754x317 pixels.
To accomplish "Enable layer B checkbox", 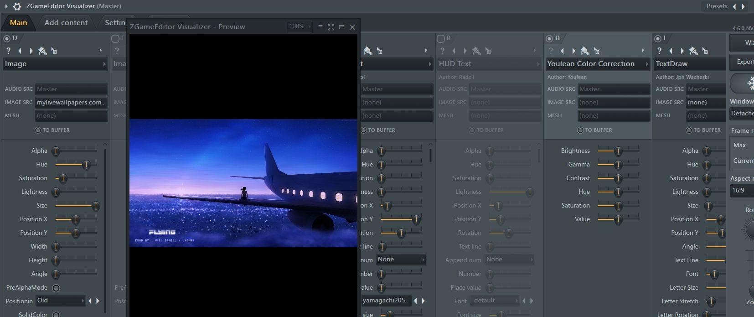I will (x=441, y=38).
